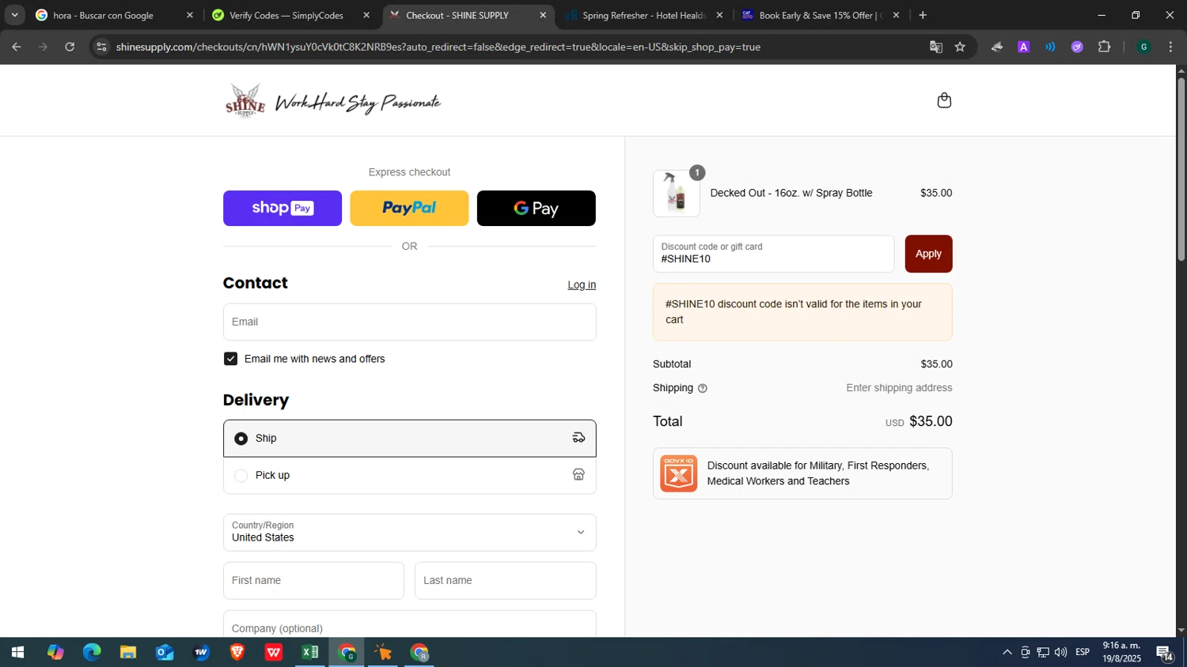
Task: Click the military discount banner
Action: click(802, 473)
